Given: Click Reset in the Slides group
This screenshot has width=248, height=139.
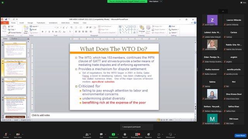Looking at the screenshot, I should (x=33, y=29).
